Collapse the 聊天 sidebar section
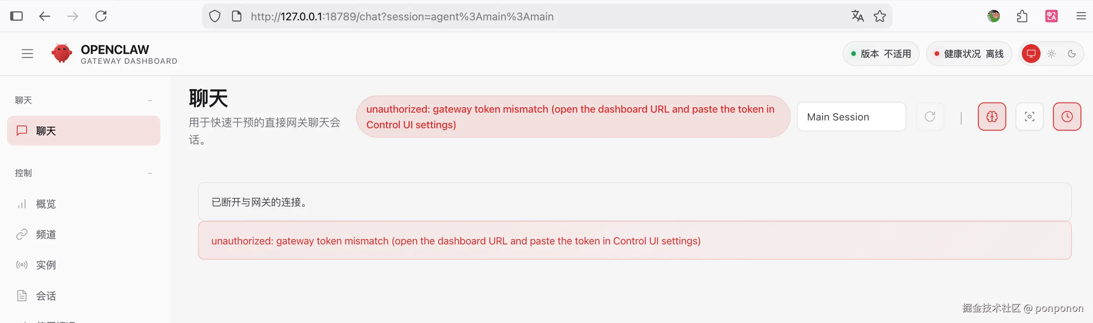Image resolution: width=1093 pixels, height=323 pixels. 150,100
